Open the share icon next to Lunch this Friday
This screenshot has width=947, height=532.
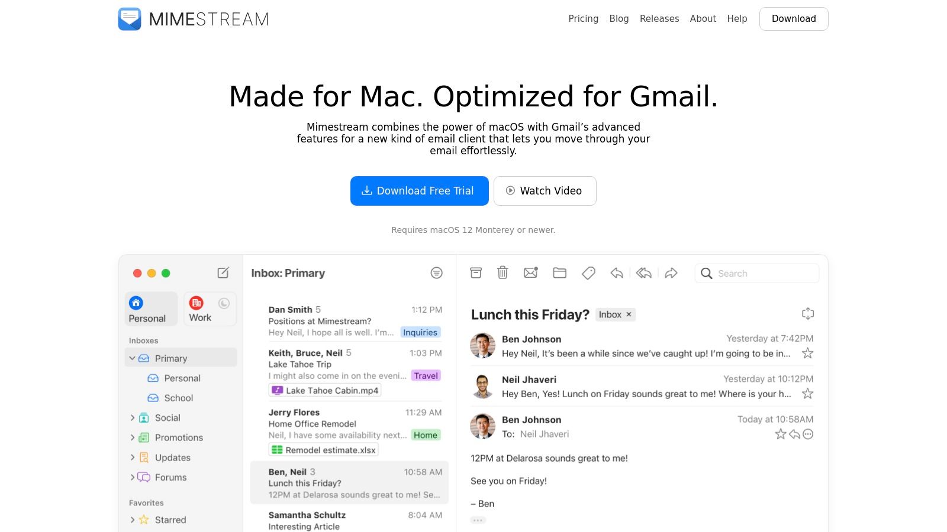point(808,313)
